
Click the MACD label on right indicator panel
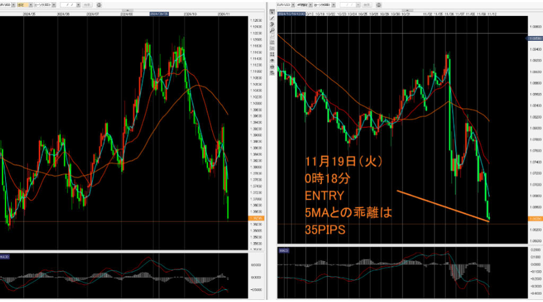click(284, 250)
